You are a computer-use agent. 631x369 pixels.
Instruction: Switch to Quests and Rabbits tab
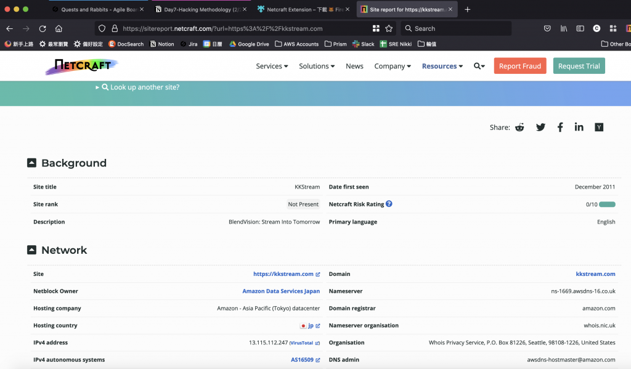(99, 9)
